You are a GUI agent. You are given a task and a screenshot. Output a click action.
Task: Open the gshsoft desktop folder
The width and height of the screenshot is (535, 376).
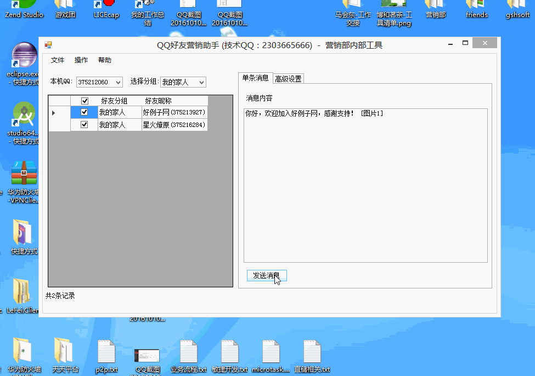point(517,9)
